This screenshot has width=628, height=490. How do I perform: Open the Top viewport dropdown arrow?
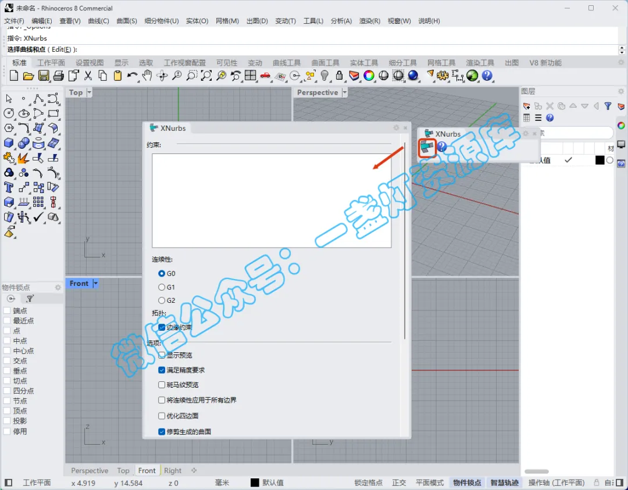tap(90, 92)
